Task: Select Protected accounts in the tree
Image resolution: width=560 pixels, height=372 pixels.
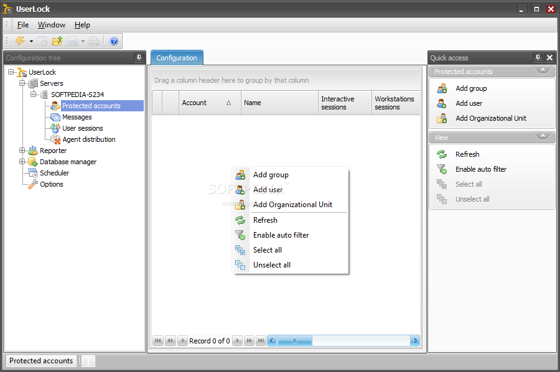Action: (x=91, y=106)
